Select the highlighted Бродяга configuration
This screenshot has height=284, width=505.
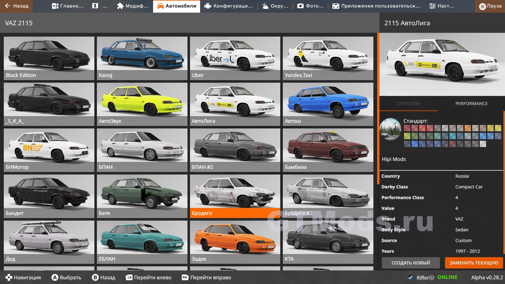coord(235,196)
